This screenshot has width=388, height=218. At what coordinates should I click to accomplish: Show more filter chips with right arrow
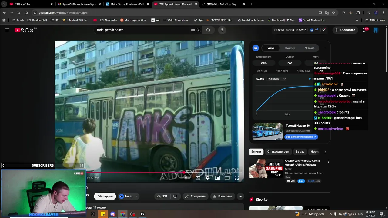pos(325,152)
